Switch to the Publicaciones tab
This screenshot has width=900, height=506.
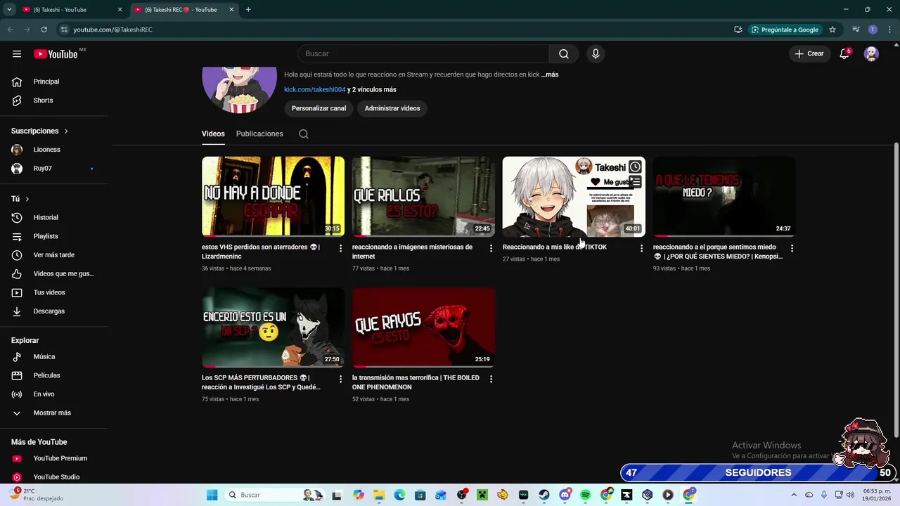click(259, 134)
